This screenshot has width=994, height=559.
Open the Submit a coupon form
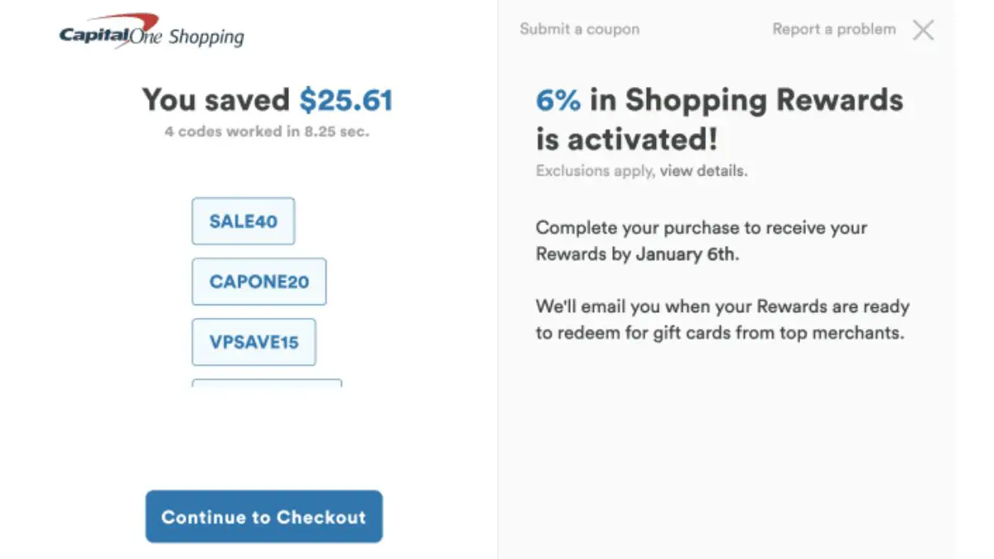click(x=579, y=29)
